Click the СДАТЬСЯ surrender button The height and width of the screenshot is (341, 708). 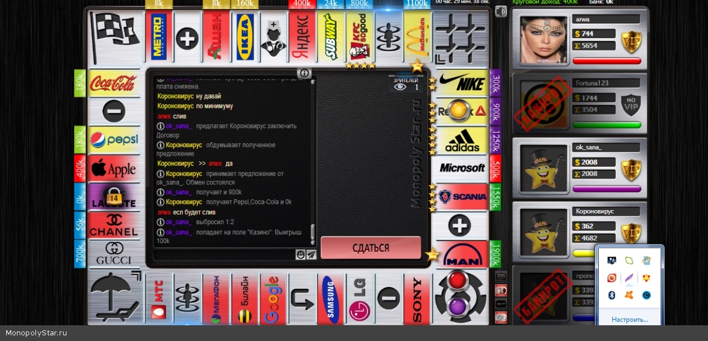[371, 248]
